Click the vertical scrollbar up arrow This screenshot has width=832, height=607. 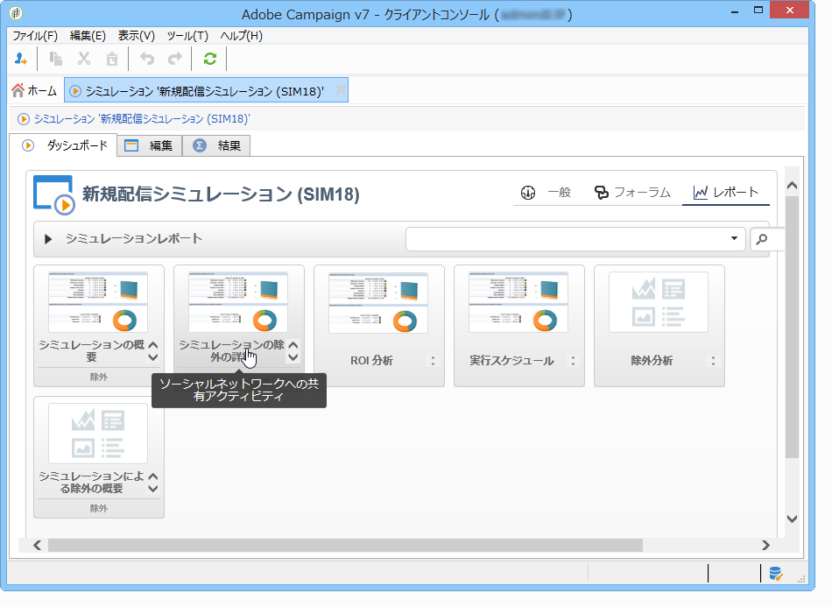[793, 185]
